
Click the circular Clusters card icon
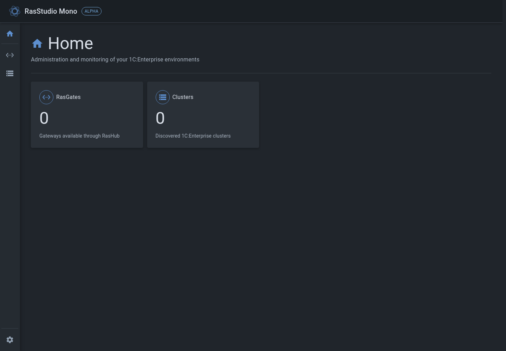(163, 97)
